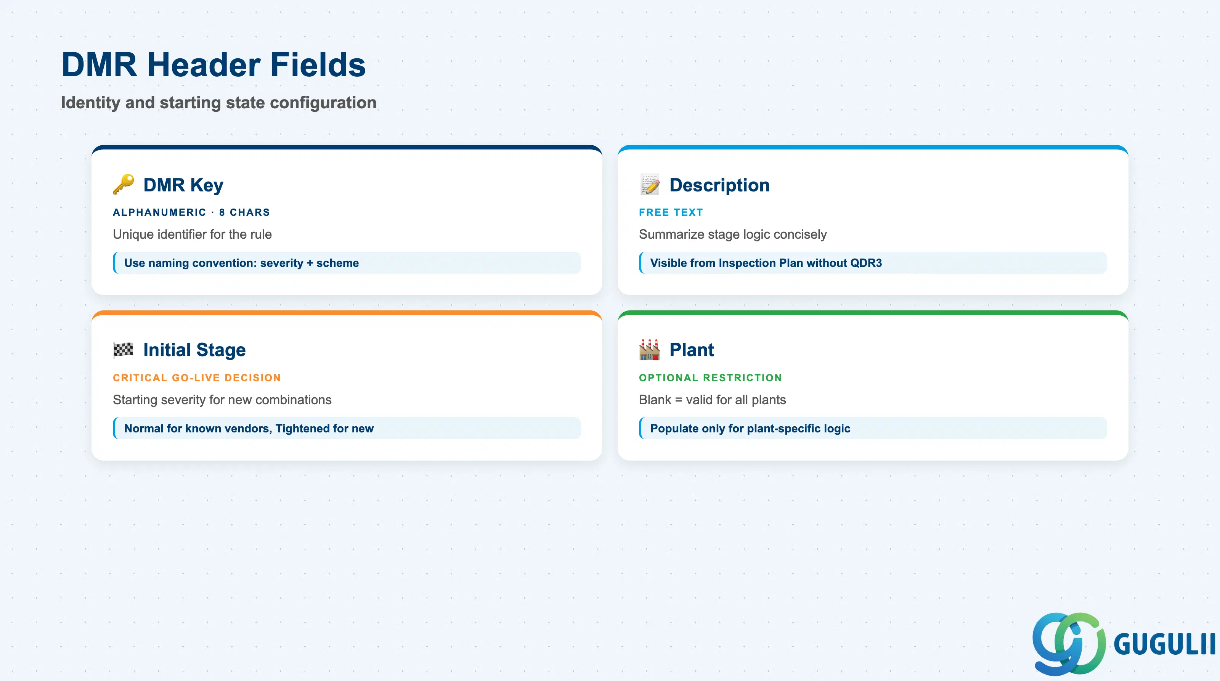Click the GUGULII brand wordmark
The image size is (1220, 681).
pos(1165,644)
